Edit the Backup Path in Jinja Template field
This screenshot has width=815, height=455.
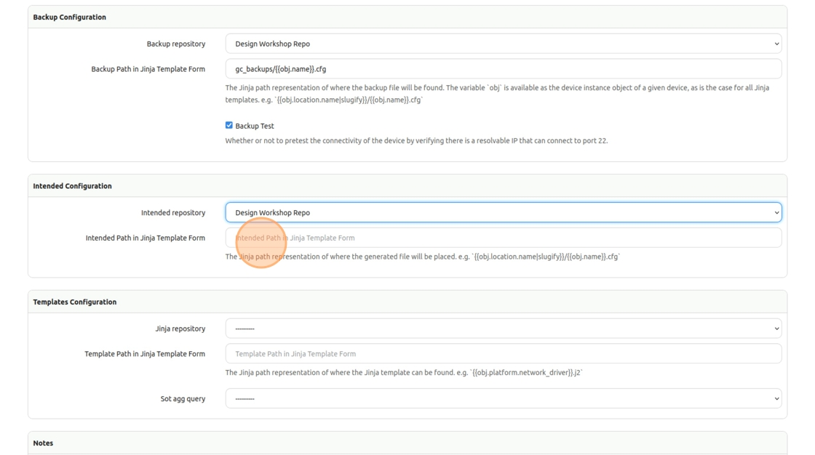point(503,69)
